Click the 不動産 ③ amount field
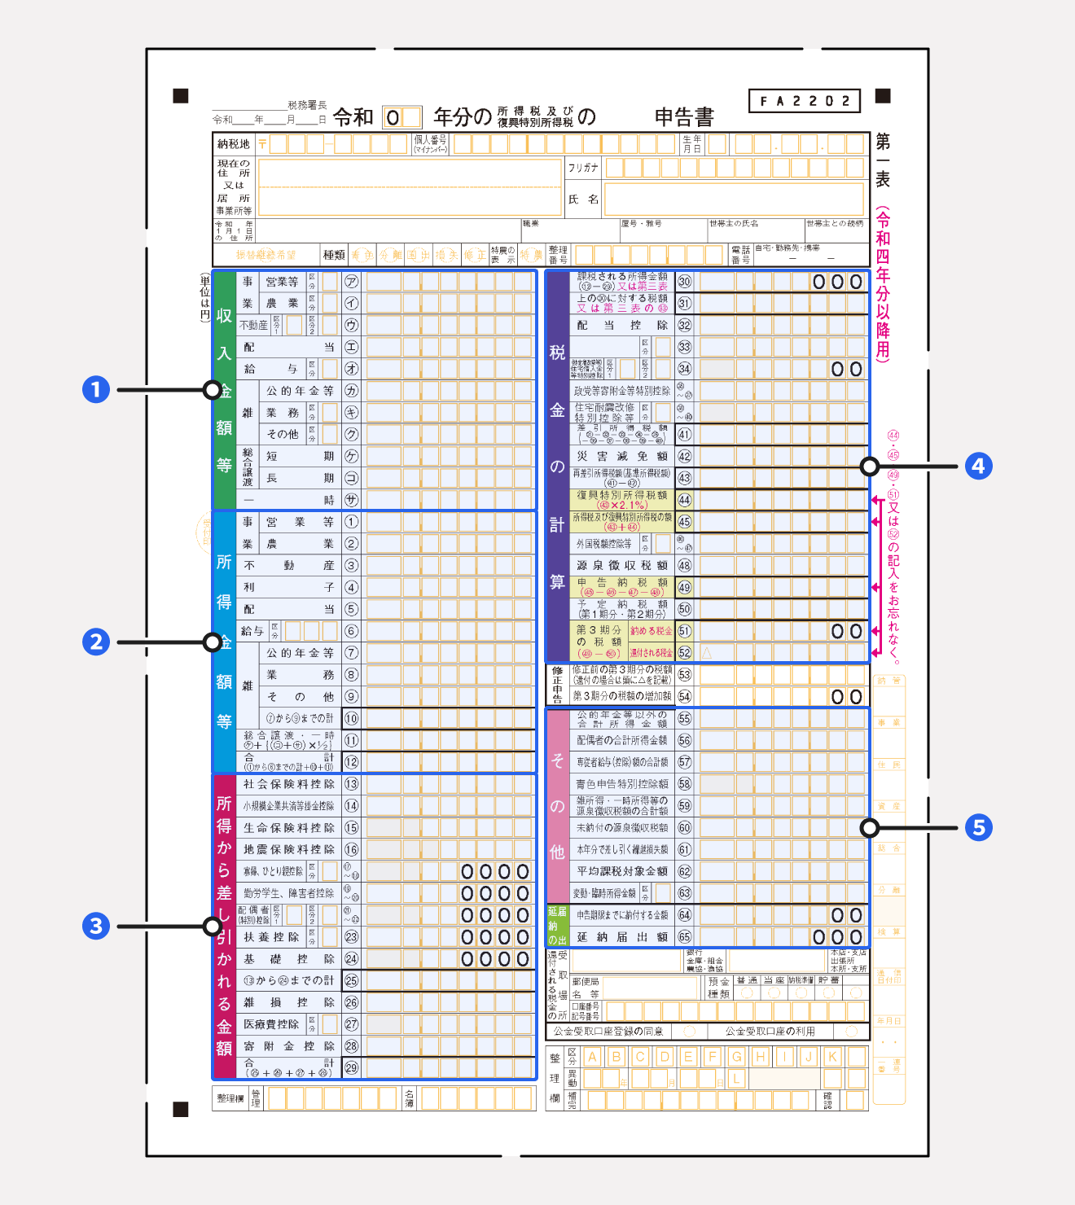 450,565
